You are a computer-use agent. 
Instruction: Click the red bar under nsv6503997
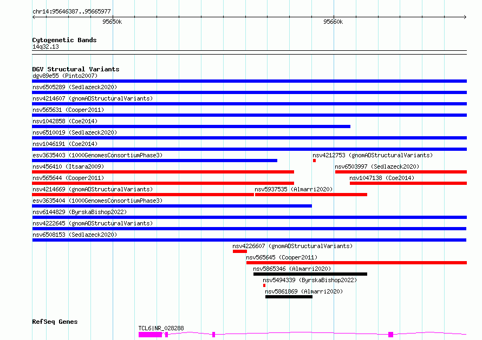tap(401, 172)
